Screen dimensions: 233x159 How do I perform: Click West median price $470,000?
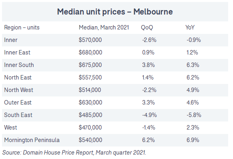(x=90, y=128)
